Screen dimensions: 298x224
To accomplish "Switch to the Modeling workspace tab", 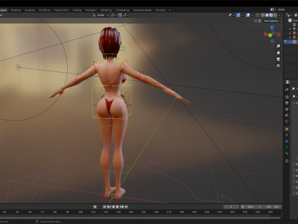I will click(x=16, y=10).
